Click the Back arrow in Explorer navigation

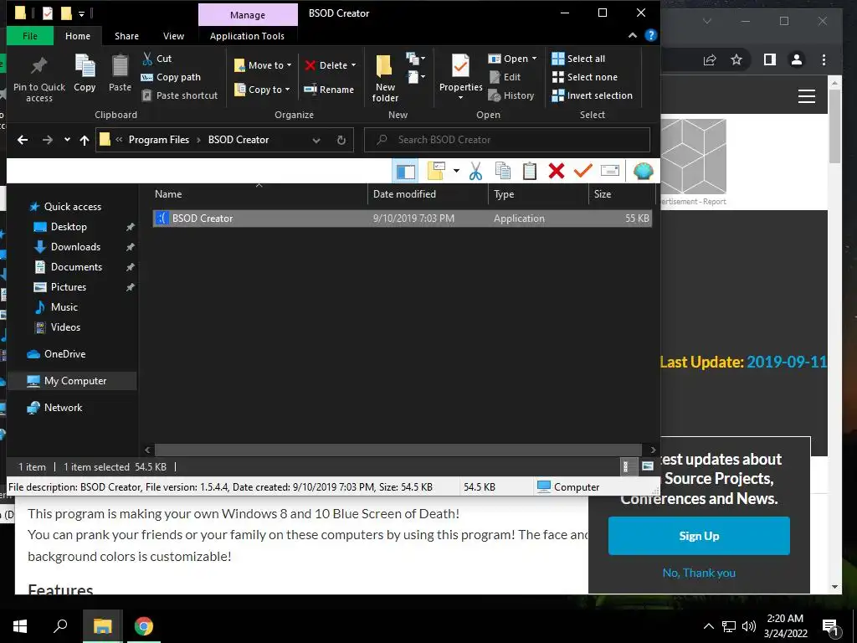[x=23, y=140]
